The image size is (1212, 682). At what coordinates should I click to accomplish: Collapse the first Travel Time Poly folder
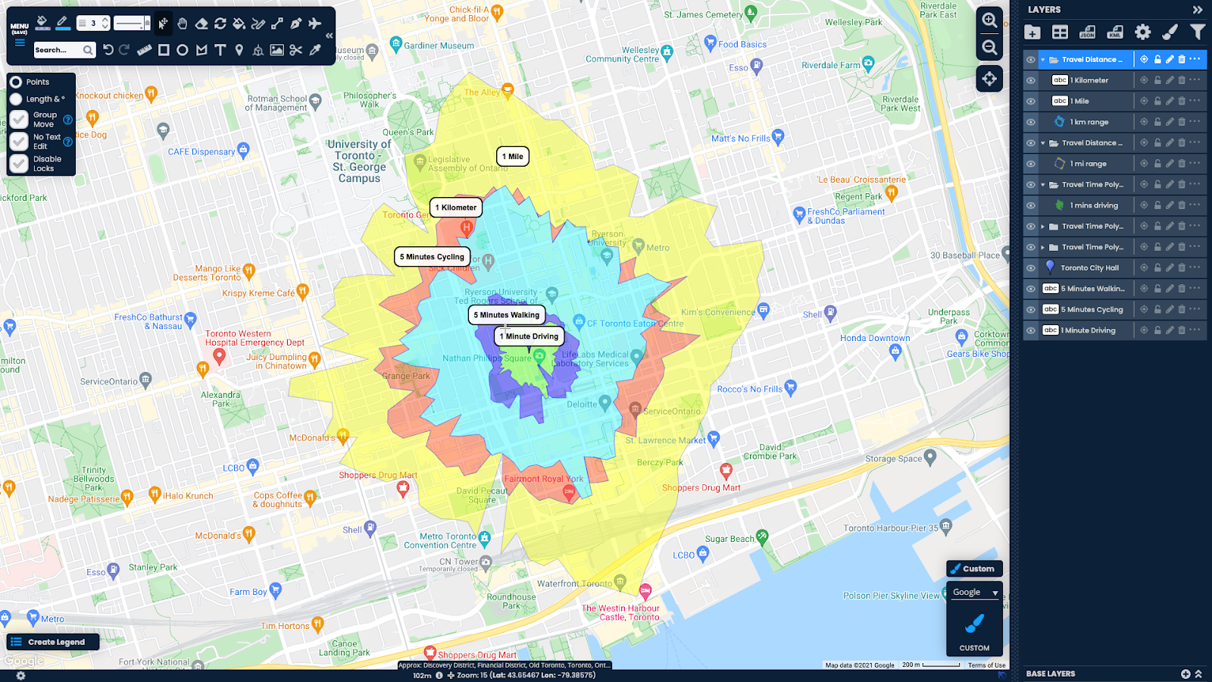coord(1043,184)
